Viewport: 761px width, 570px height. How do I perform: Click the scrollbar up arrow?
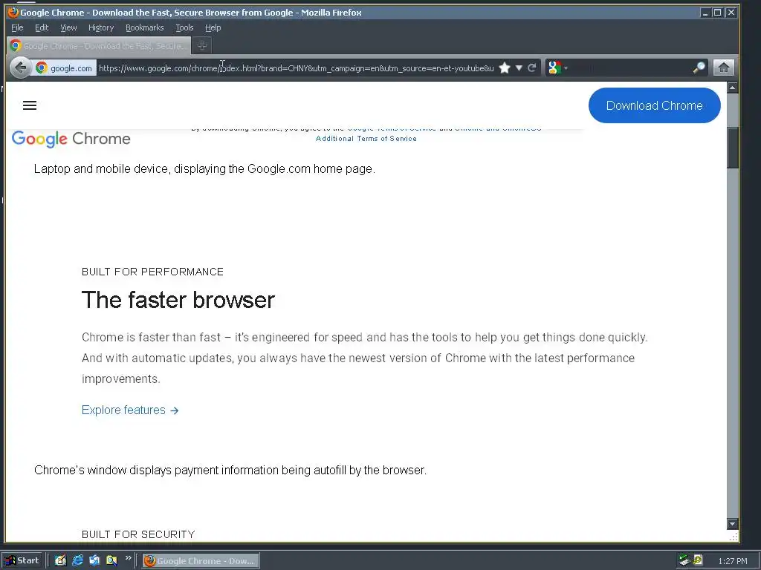[x=732, y=88]
